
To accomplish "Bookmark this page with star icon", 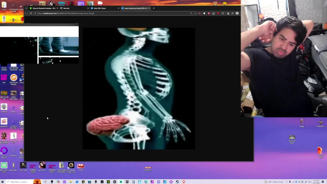I will 195,13.
